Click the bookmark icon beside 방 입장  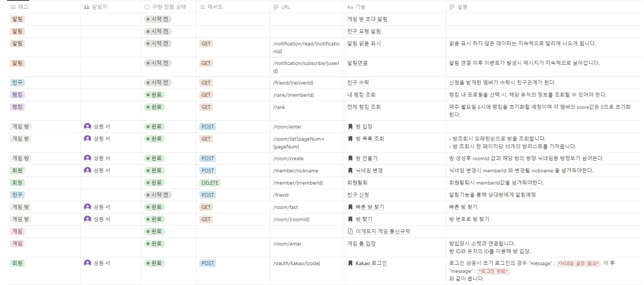pyautogui.click(x=350, y=127)
